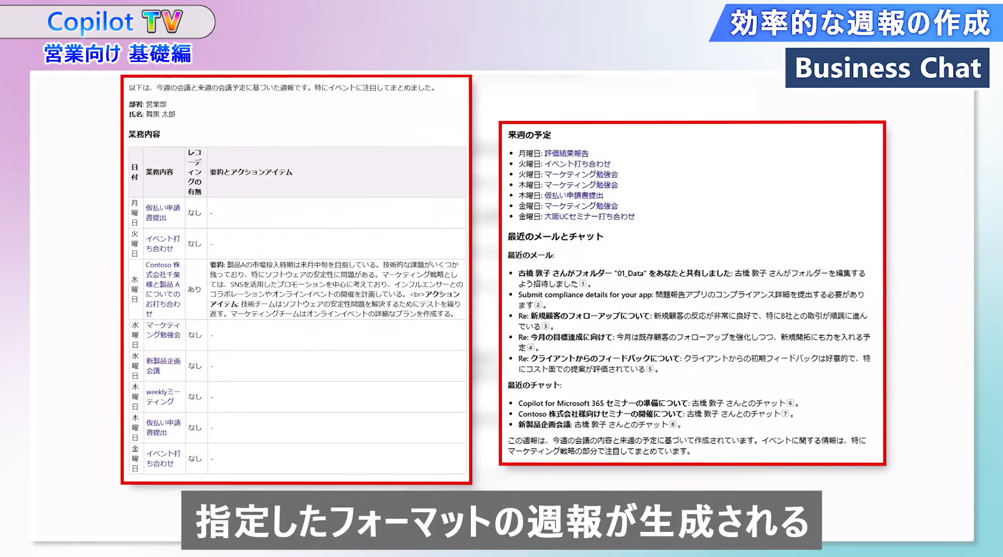Click citation 3 after 新規顧客のフォローアップ email
Screen dimensions: 1003x557
point(545,326)
